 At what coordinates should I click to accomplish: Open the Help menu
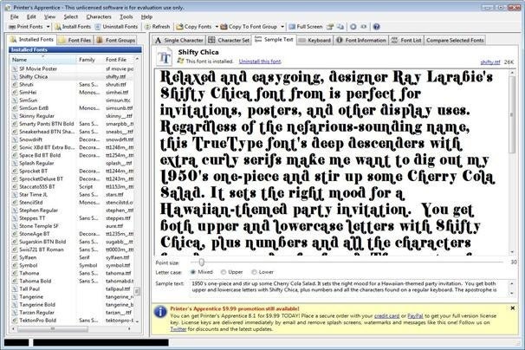click(x=146, y=16)
